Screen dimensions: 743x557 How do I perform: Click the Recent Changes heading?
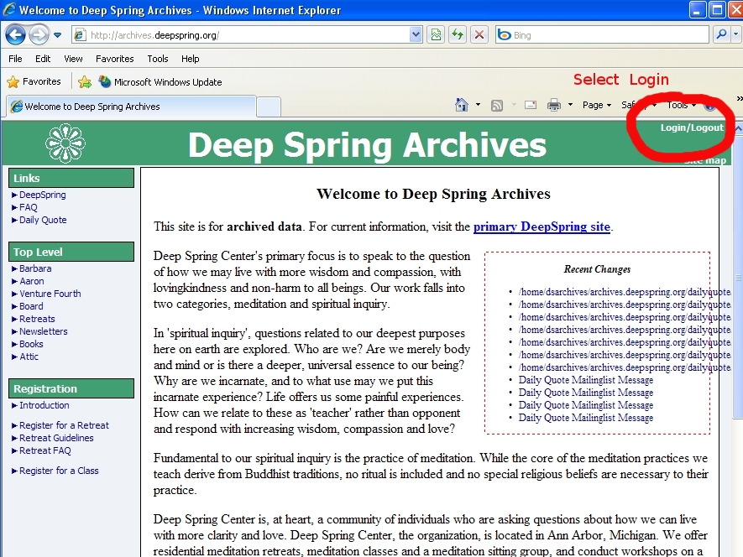pos(597,269)
